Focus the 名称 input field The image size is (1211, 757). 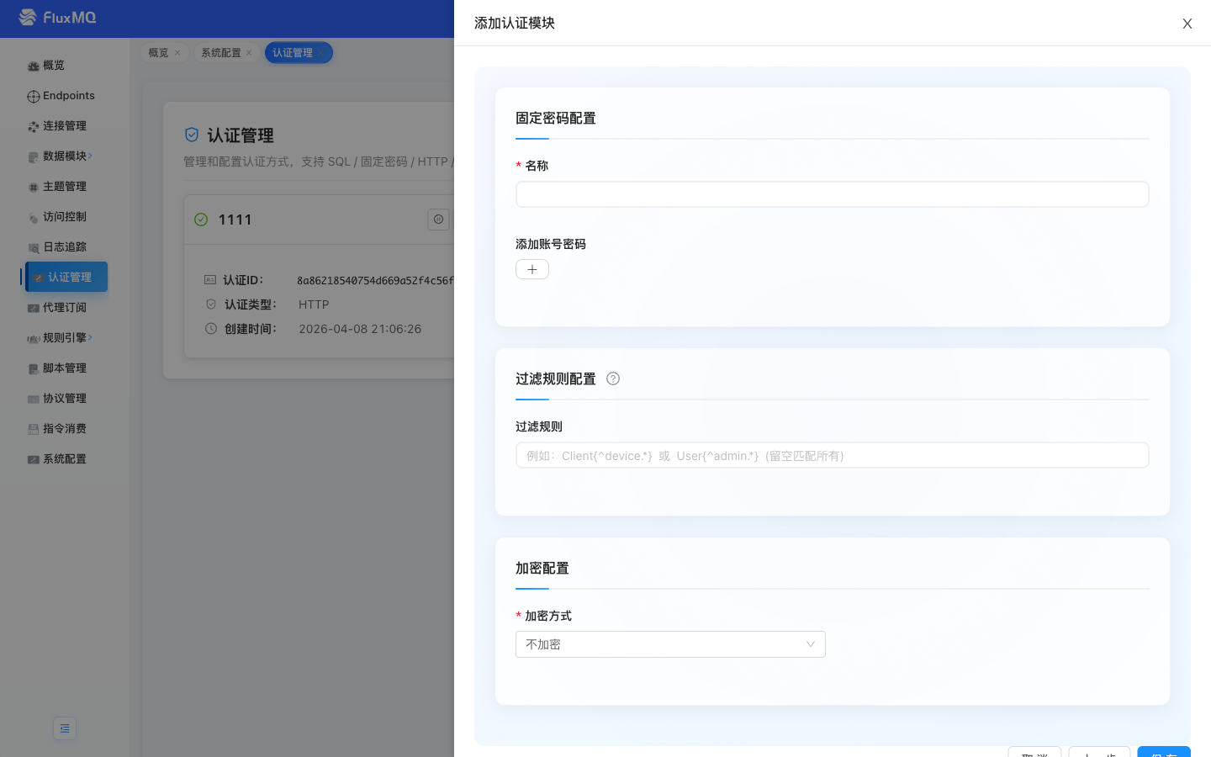pyautogui.click(x=833, y=194)
